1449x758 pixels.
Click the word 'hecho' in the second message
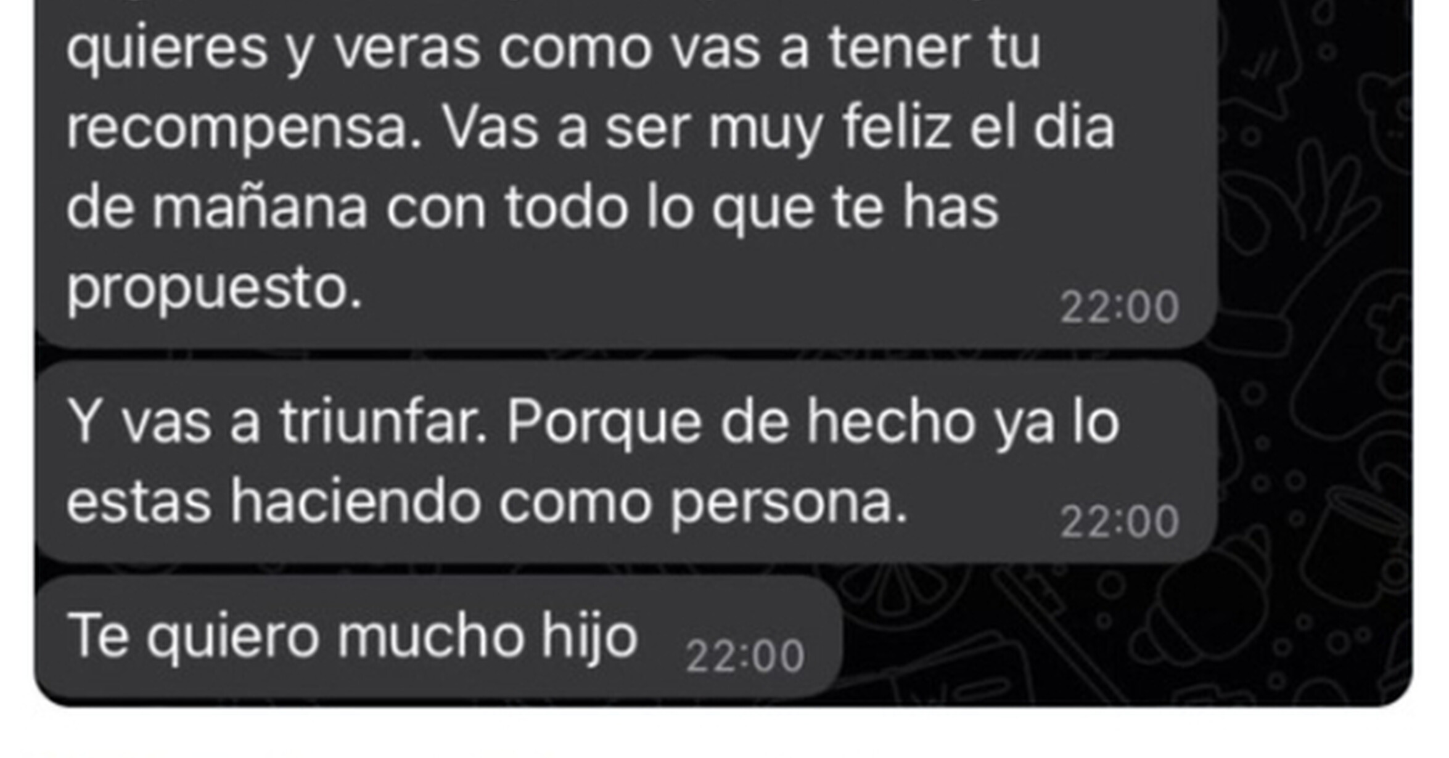892,422
